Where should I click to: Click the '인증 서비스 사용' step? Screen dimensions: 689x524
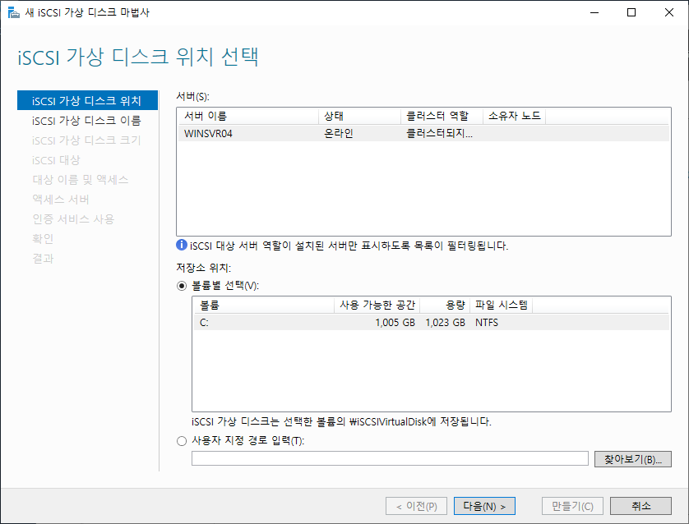point(73,219)
